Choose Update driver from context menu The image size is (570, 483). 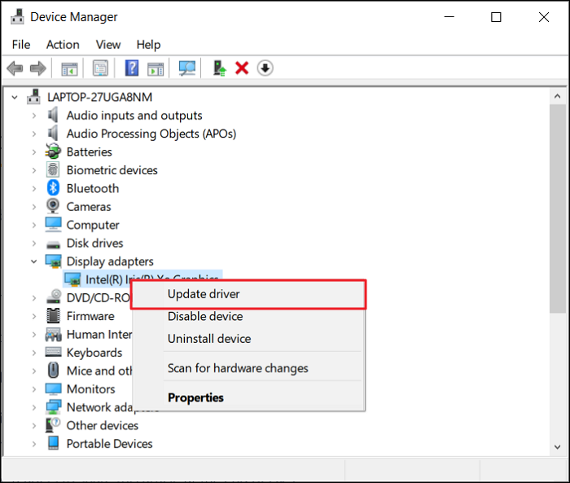(248, 294)
